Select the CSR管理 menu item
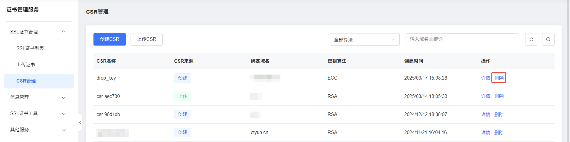Viewport: 570px width, 142px height. point(39,81)
